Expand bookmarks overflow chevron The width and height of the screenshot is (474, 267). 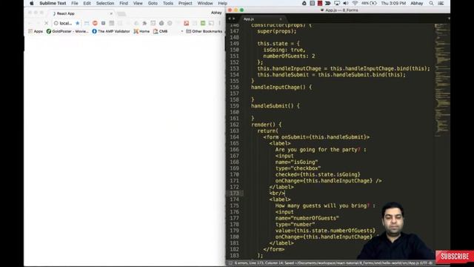[x=182, y=31]
